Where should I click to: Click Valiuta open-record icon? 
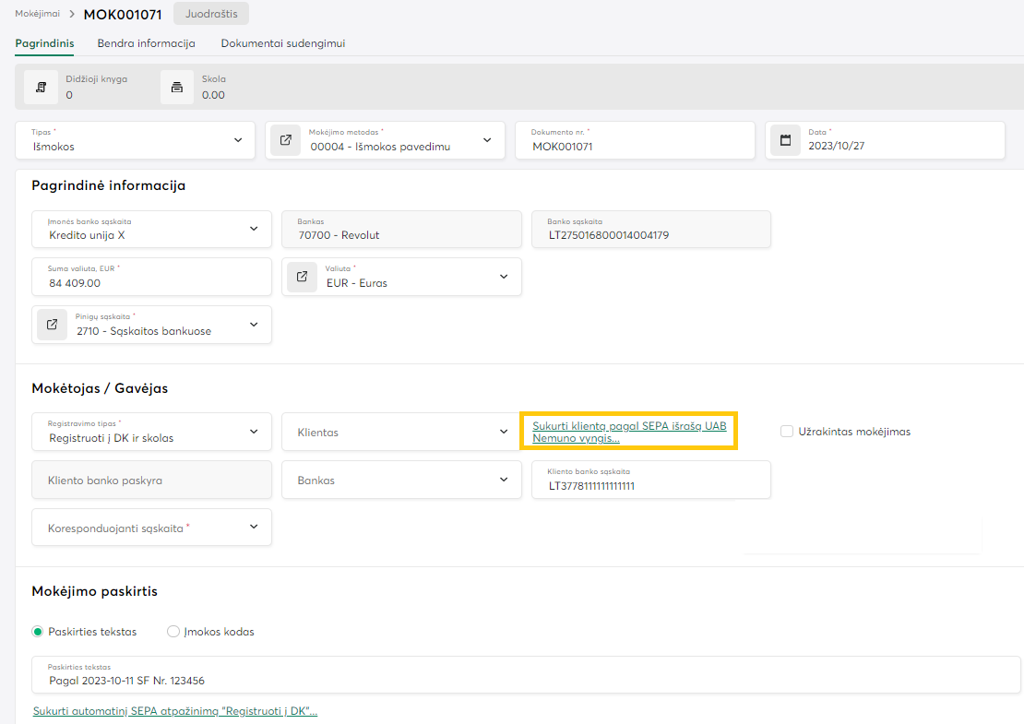point(302,277)
